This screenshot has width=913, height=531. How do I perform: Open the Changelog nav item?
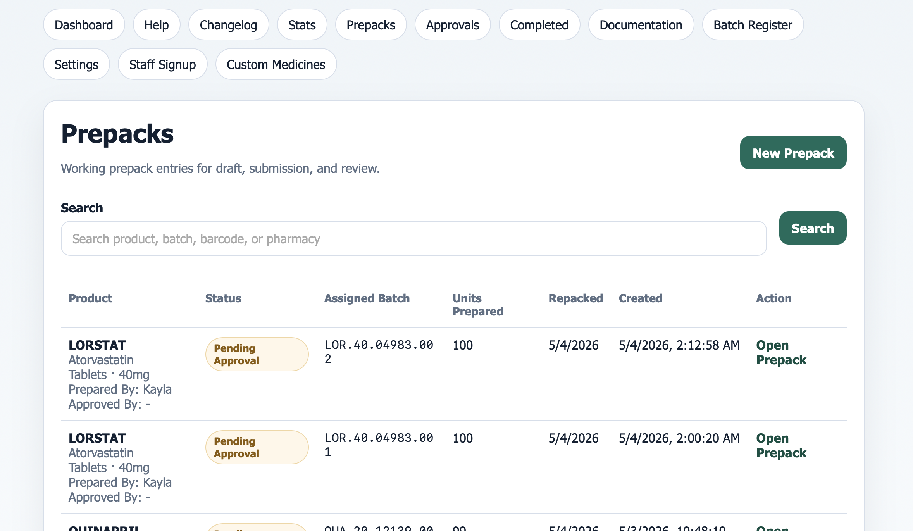point(229,25)
